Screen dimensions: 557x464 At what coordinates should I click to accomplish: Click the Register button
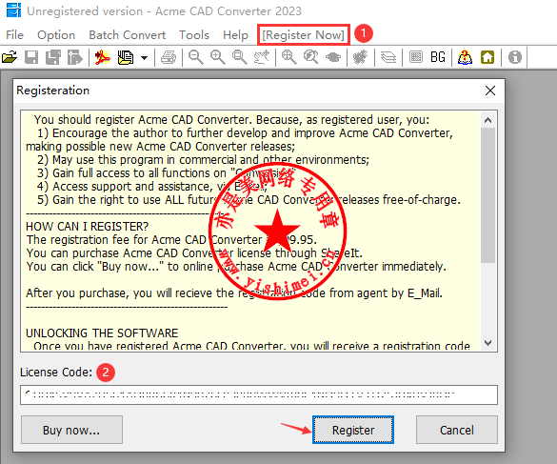click(x=353, y=430)
